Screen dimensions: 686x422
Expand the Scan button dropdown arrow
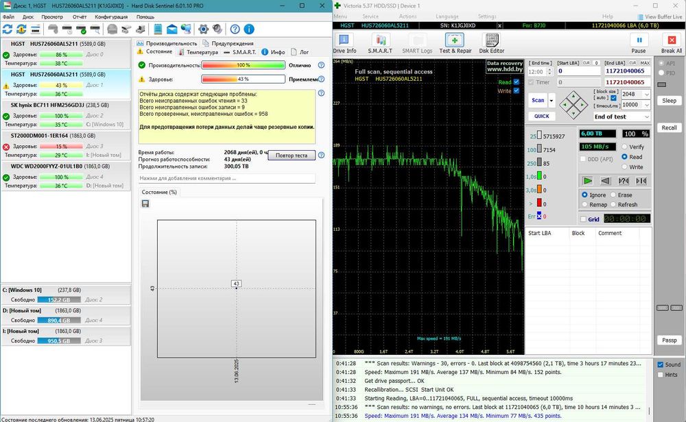point(550,100)
